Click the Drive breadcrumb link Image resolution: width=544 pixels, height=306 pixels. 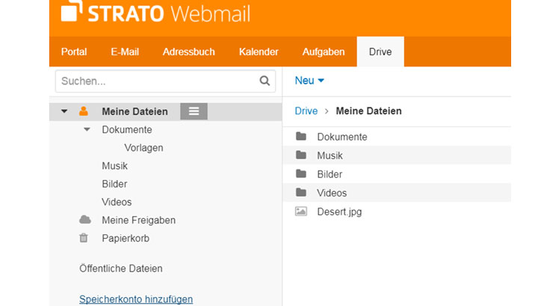pyautogui.click(x=306, y=111)
